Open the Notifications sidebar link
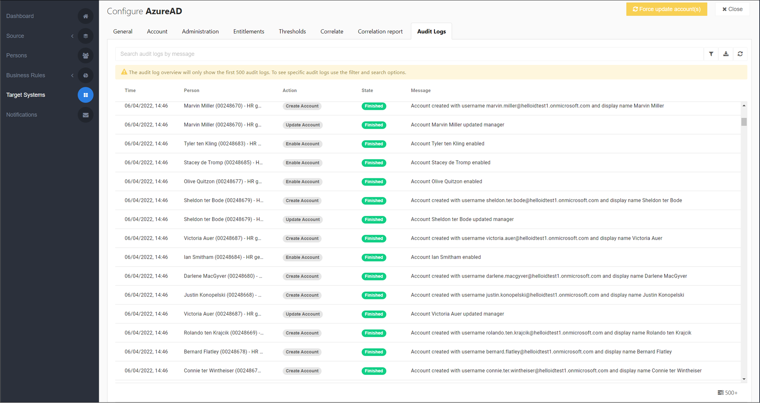760x403 pixels. coord(21,115)
